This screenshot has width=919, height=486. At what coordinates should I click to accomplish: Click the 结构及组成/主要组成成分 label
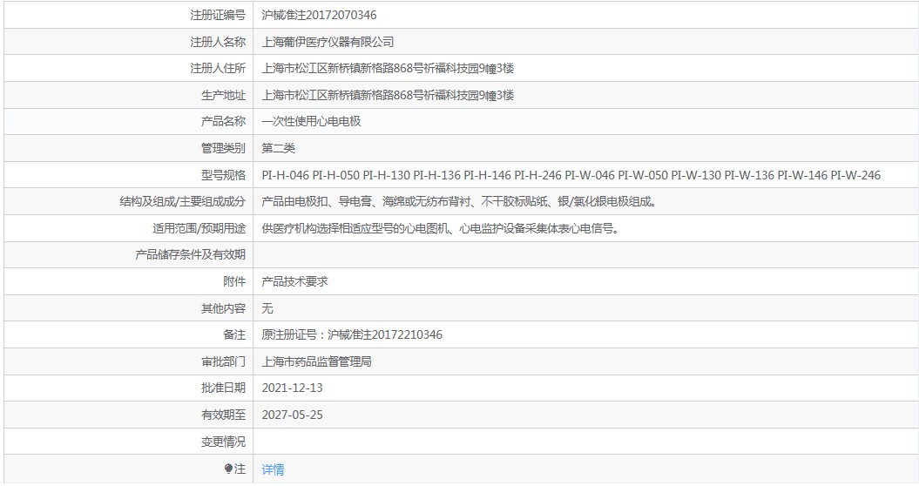(x=182, y=202)
